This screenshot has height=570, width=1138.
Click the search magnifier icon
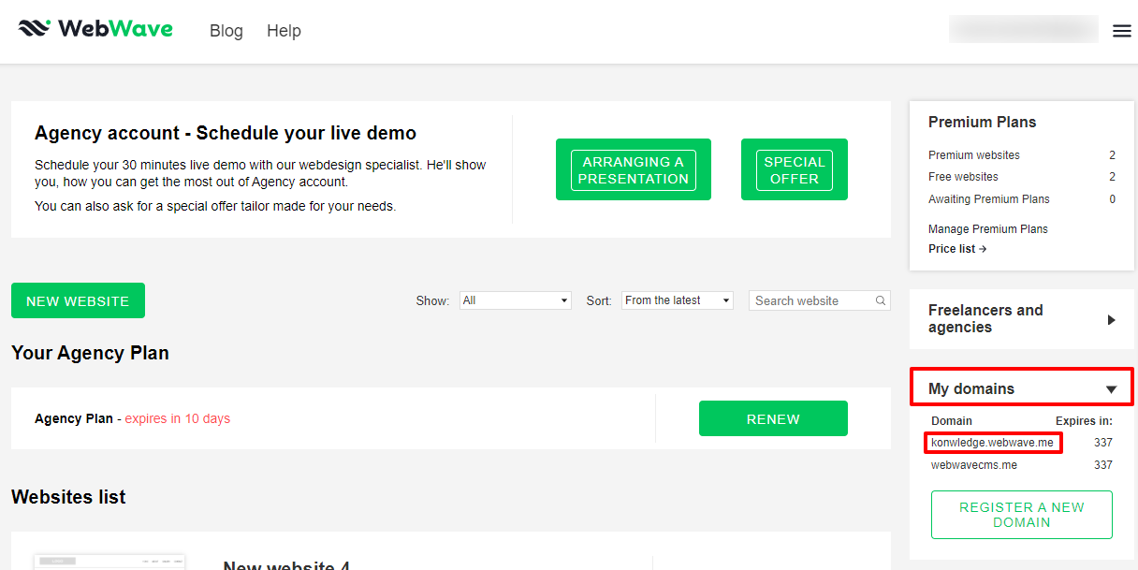pos(881,300)
